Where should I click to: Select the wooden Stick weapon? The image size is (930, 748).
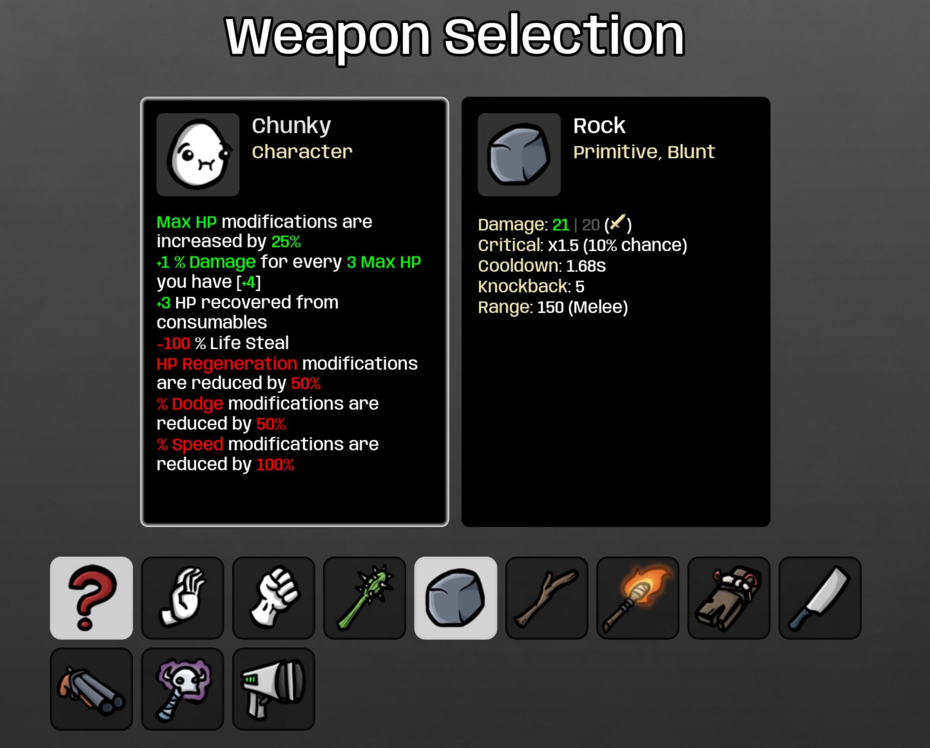click(x=547, y=598)
